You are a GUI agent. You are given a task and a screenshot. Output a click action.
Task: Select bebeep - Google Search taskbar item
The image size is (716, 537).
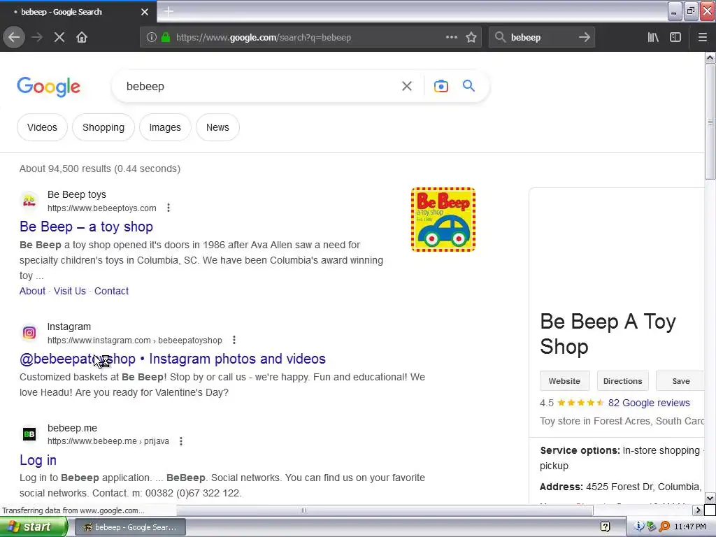(130, 527)
